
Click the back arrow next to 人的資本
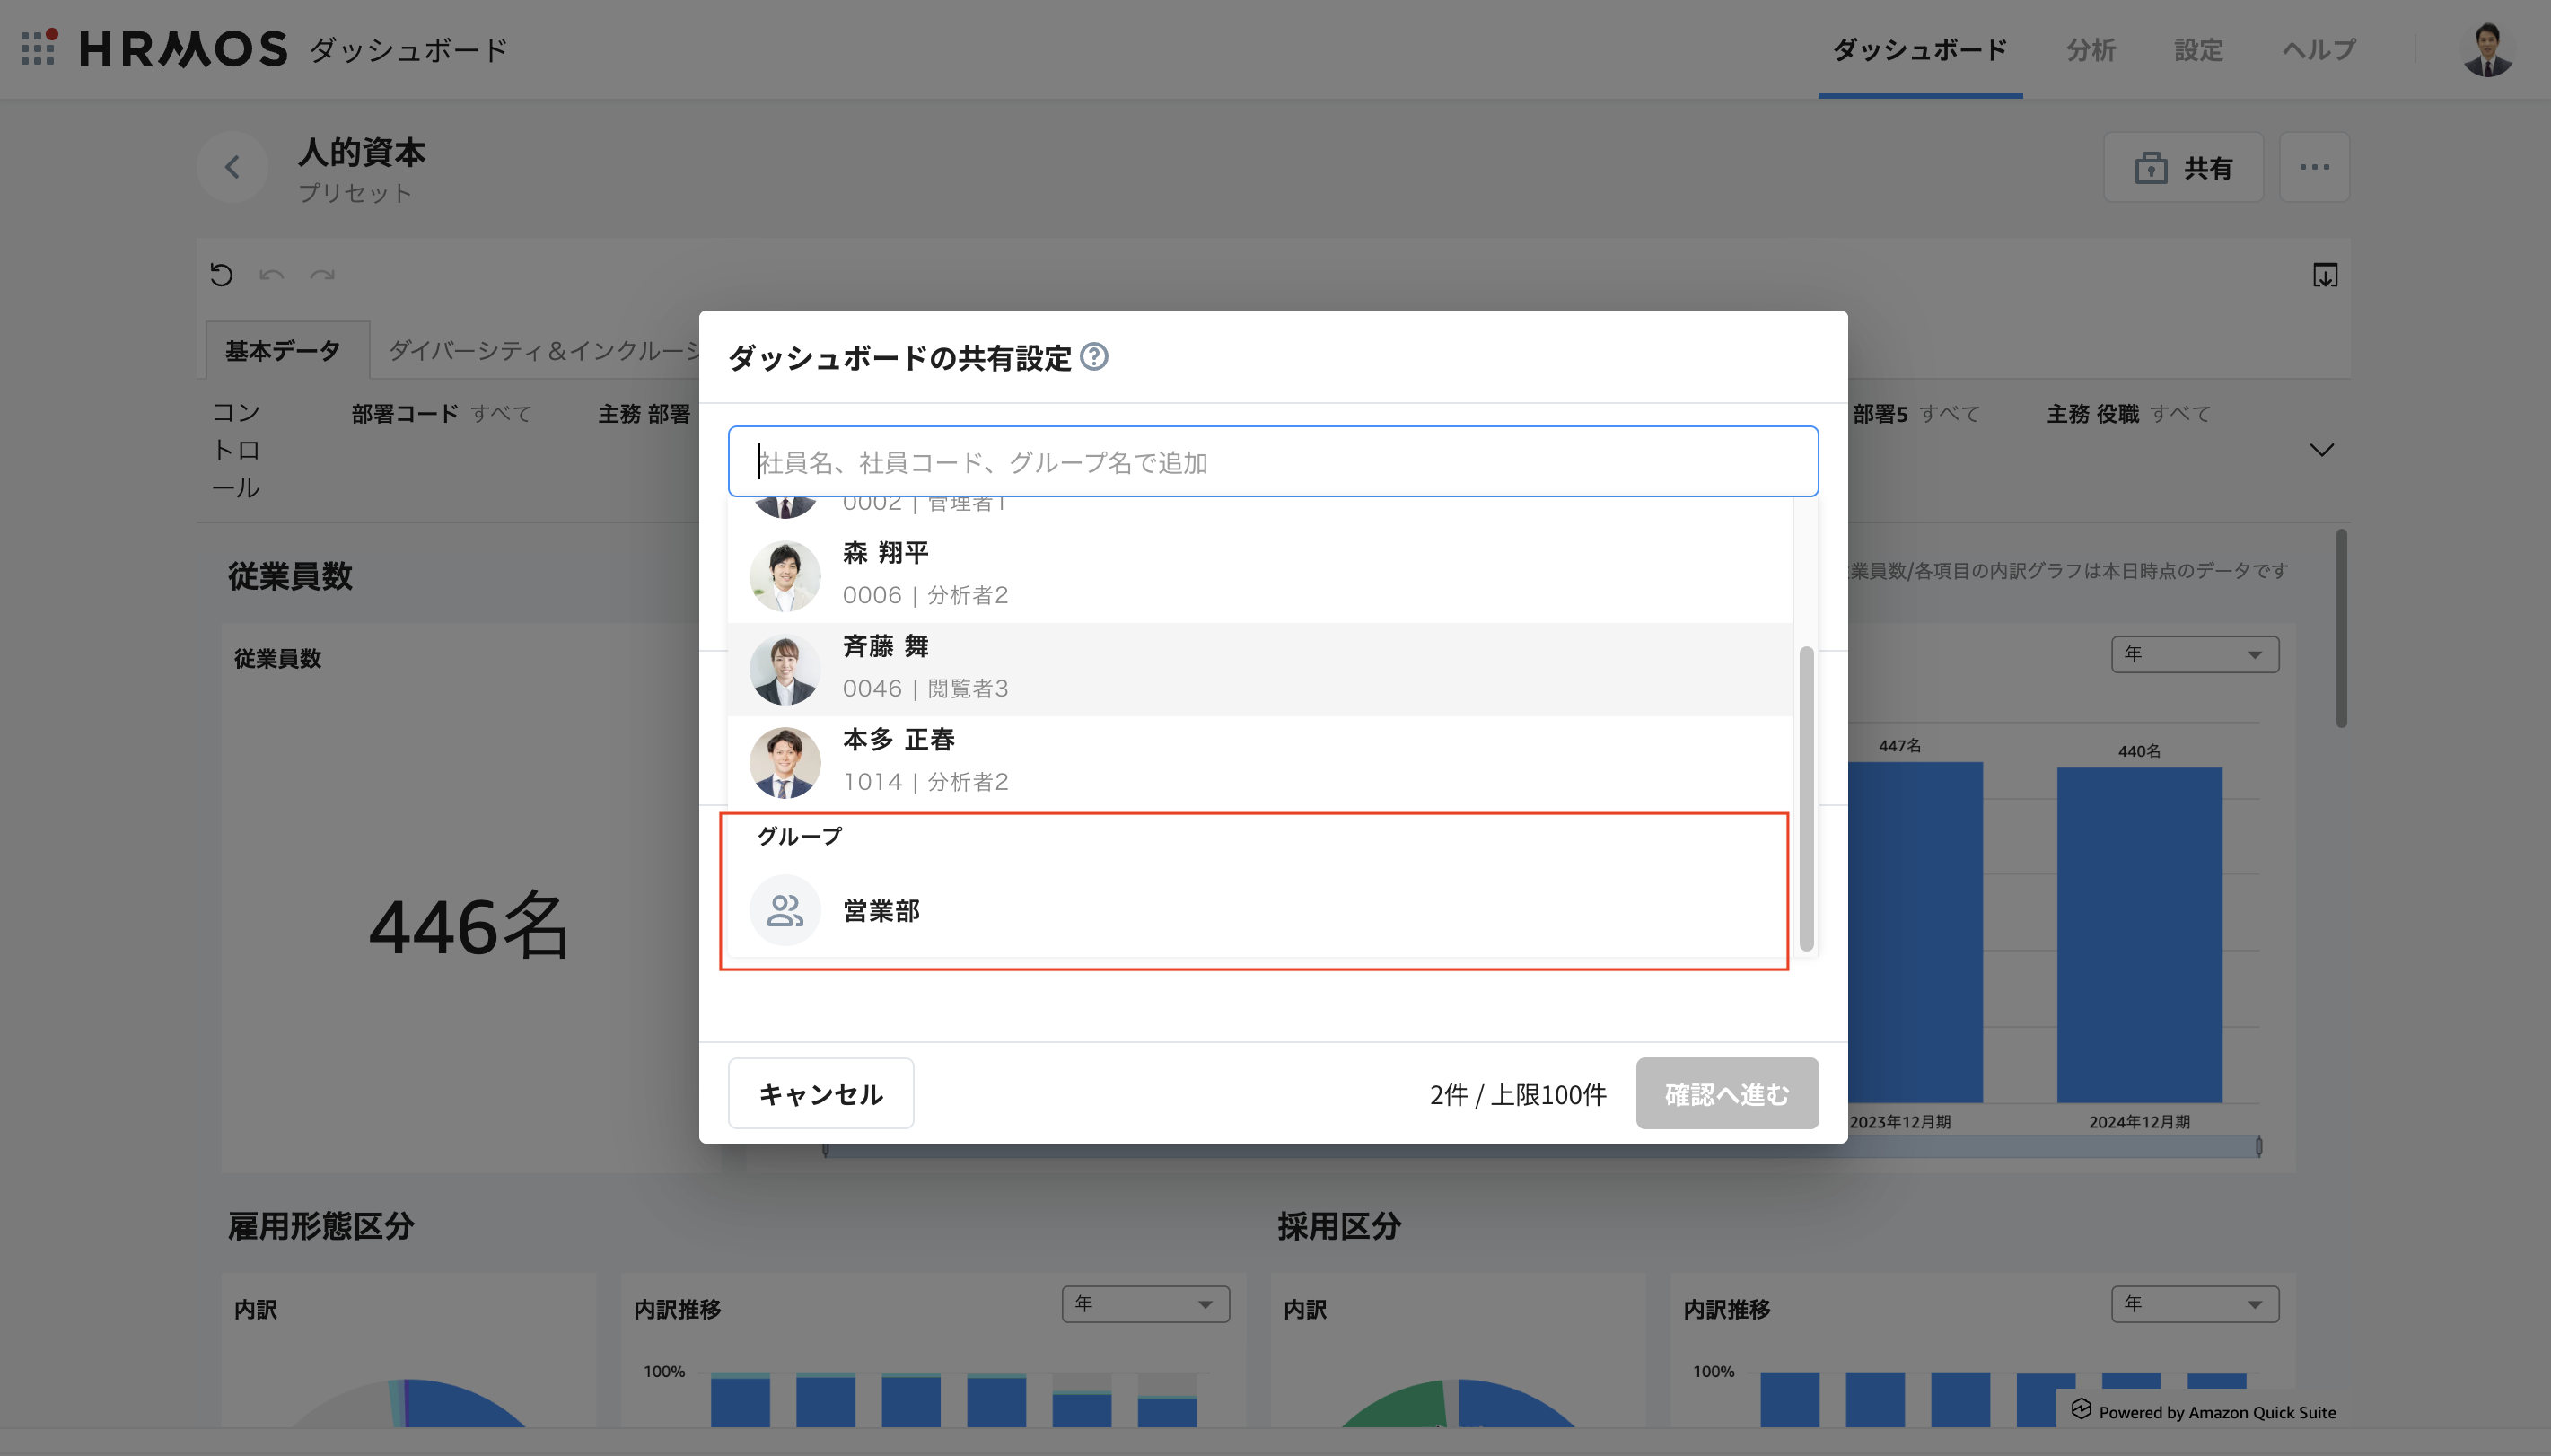pos(232,167)
